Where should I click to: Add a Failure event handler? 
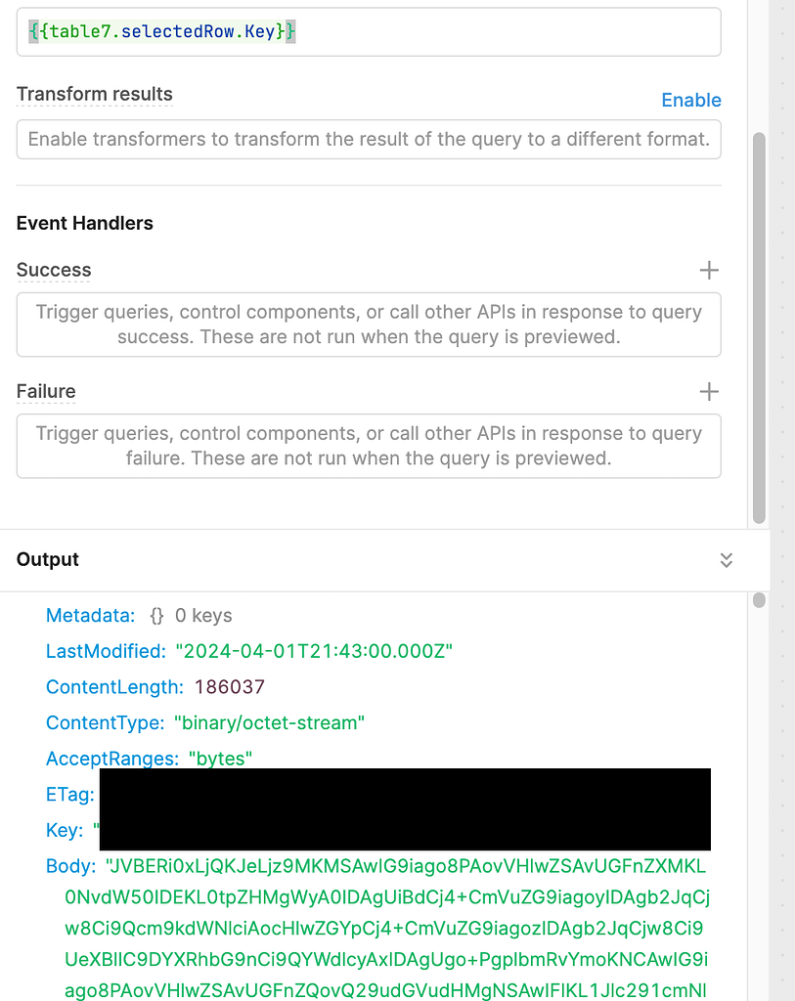point(709,391)
